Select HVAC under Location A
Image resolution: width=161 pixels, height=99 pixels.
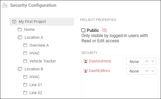pos(35,53)
